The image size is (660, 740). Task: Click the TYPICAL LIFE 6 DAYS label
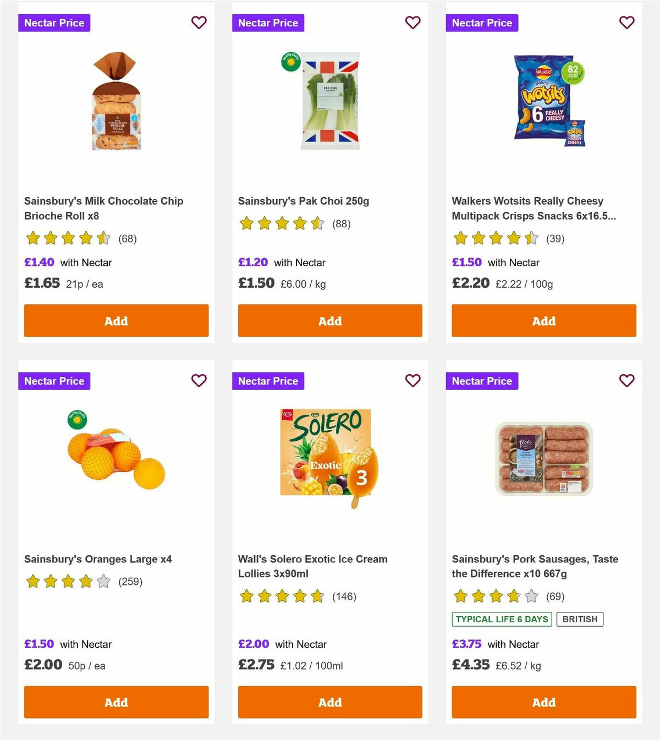502,619
